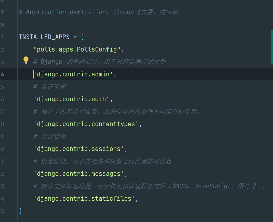
Task: Place cursor on INSTALLED_APPS variable name
Action: tap(44, 37)
